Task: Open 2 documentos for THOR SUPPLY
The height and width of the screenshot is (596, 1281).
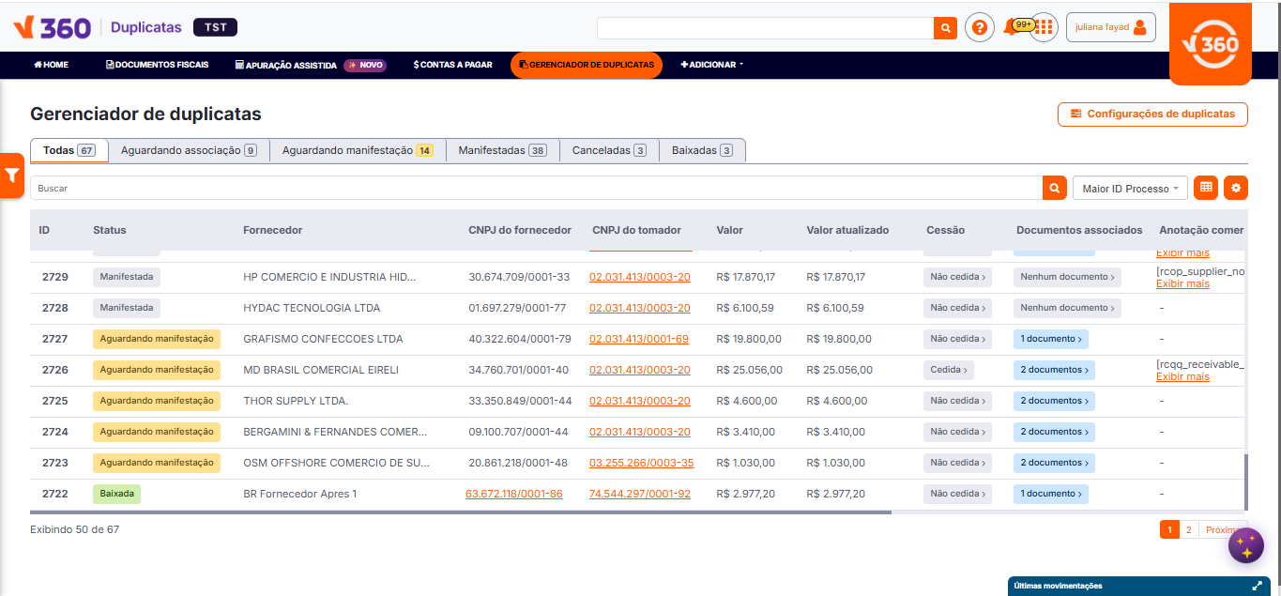Action: pos(1054,401)
